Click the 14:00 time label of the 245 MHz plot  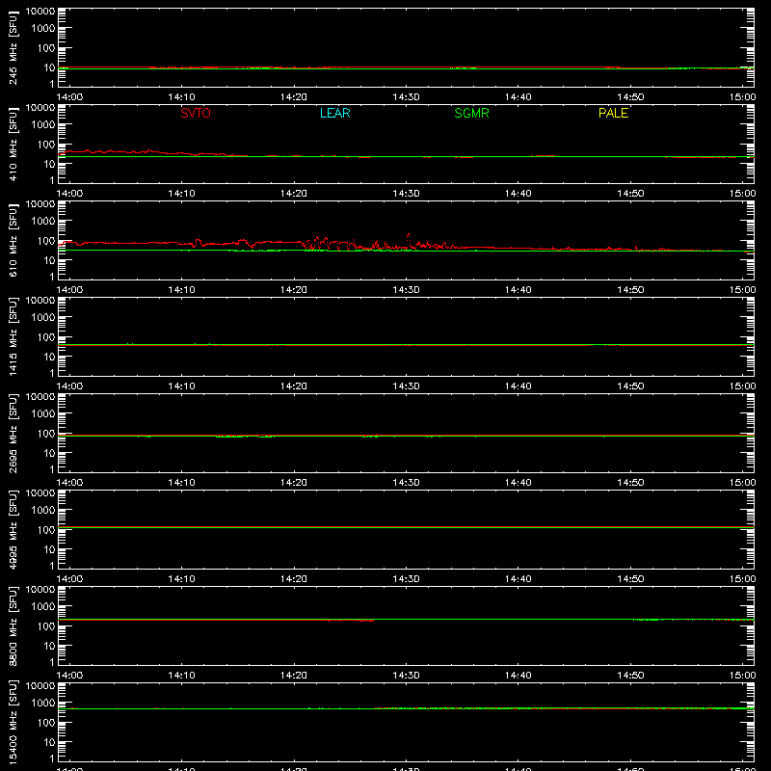pyautogui.click(x=69, y=97)
